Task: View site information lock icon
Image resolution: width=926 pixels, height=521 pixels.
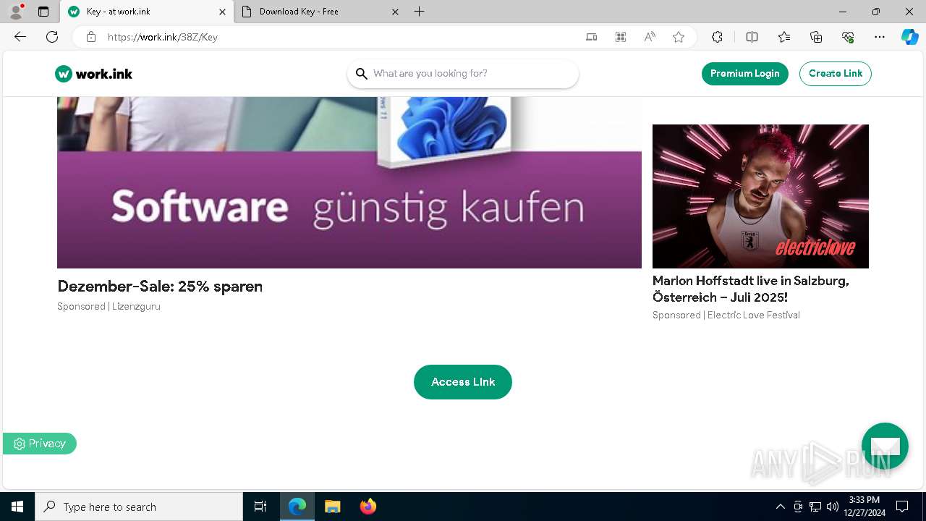Action: (91, 37)
